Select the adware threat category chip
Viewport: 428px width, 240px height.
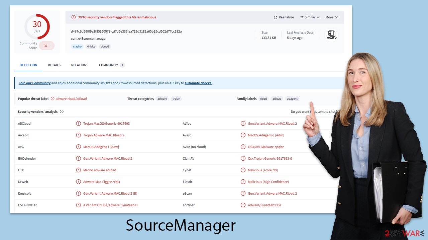[x=162, y=99]
